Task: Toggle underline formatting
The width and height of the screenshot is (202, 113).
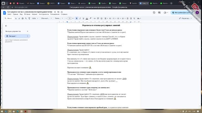Action: pos(83,19)
